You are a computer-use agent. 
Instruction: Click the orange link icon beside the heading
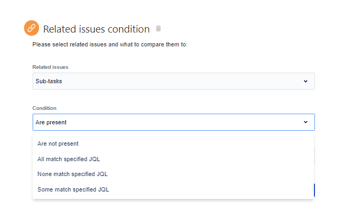(x=32, y=28)
